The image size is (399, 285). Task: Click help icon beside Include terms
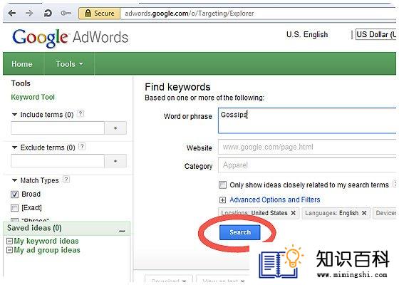[81, 113]
